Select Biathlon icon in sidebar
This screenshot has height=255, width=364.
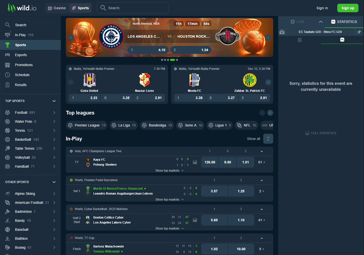point(7,238)
